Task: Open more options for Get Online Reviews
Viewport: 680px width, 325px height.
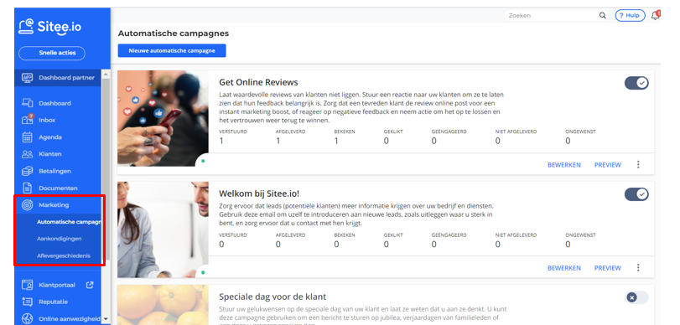Action: 638,165
